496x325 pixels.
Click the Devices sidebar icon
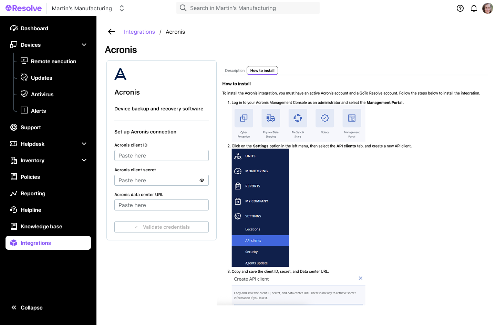pos(14,45)
